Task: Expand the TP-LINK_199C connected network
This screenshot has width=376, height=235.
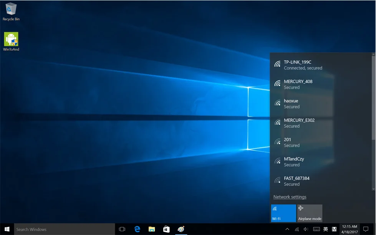Action: 303,65
